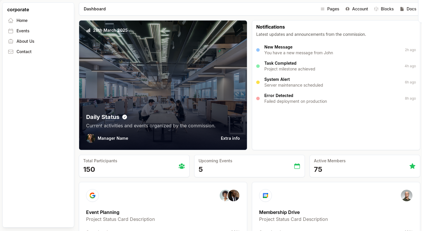Click the verified checkmark badge beside Daily Status

125,117
